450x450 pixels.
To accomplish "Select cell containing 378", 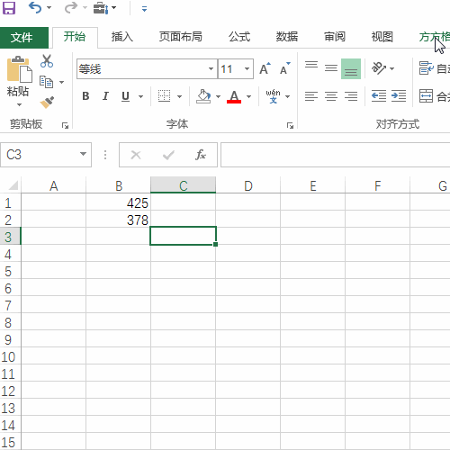I will (x=118, y=220).
